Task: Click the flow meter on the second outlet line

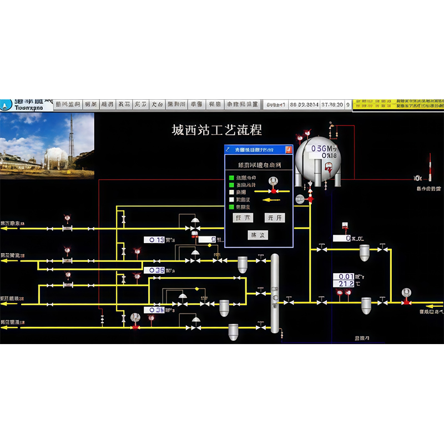Action: 67,260
